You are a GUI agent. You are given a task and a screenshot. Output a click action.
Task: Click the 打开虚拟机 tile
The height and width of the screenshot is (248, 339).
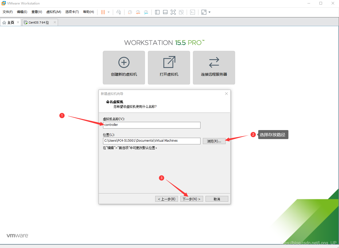coord(169,68)
